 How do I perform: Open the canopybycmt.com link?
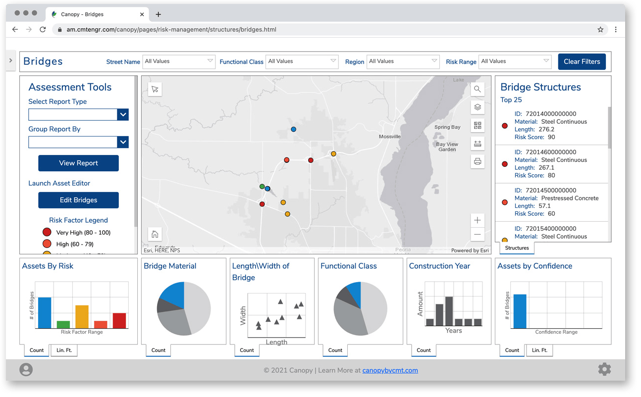pyautogui.click(x=390, y=370)
